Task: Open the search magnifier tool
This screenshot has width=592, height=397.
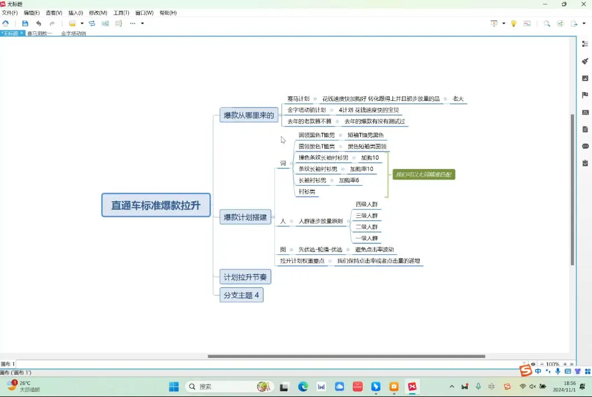Action: point(546,23)
